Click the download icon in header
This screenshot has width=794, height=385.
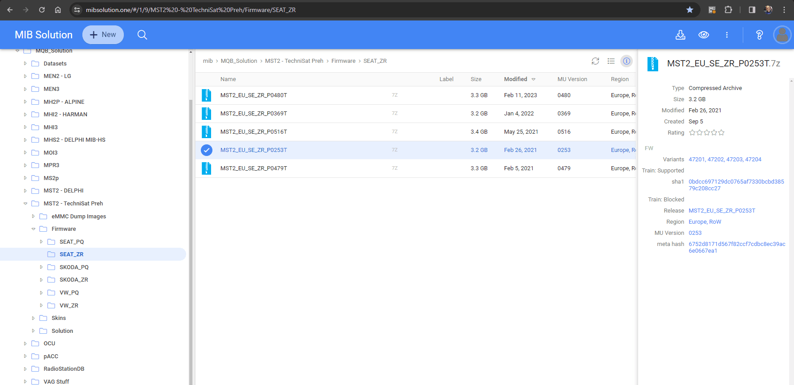tap(680, 35)
